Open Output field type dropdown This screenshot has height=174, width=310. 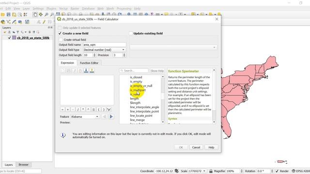coord(104,50)
